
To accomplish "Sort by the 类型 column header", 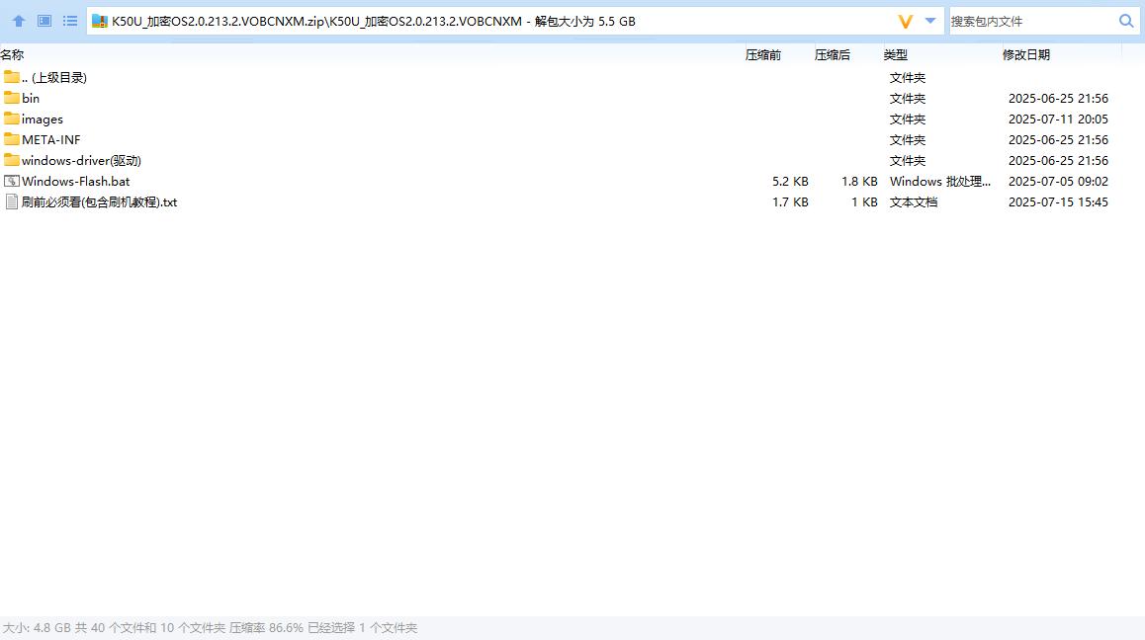I will point(895,54).
